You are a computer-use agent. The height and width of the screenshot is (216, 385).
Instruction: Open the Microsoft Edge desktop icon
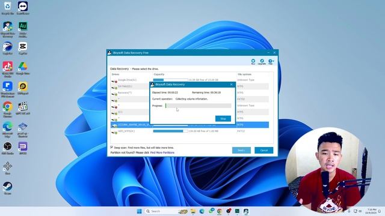click(8, 130)
